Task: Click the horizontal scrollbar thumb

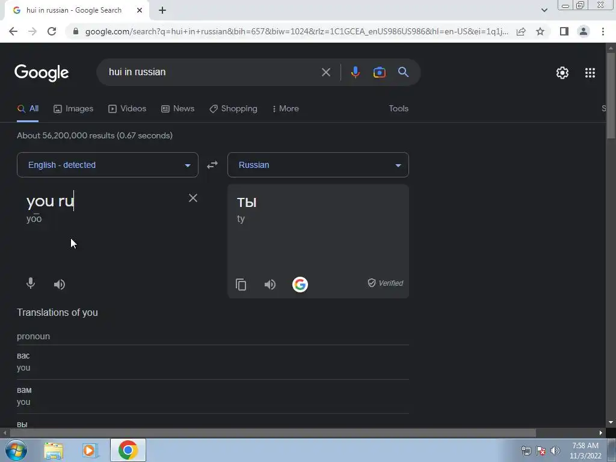Action: (273, 433)
